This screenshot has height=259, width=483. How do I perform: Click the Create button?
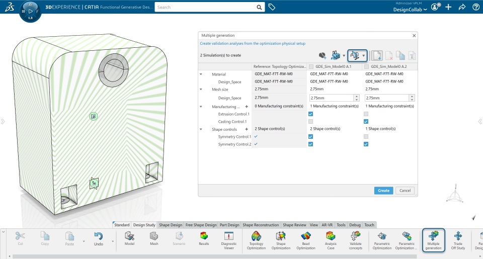coord(383,190)
